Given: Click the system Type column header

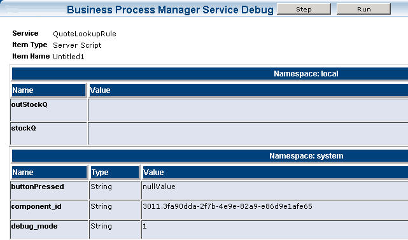Looking at the screenshot, I should (115, 173).
